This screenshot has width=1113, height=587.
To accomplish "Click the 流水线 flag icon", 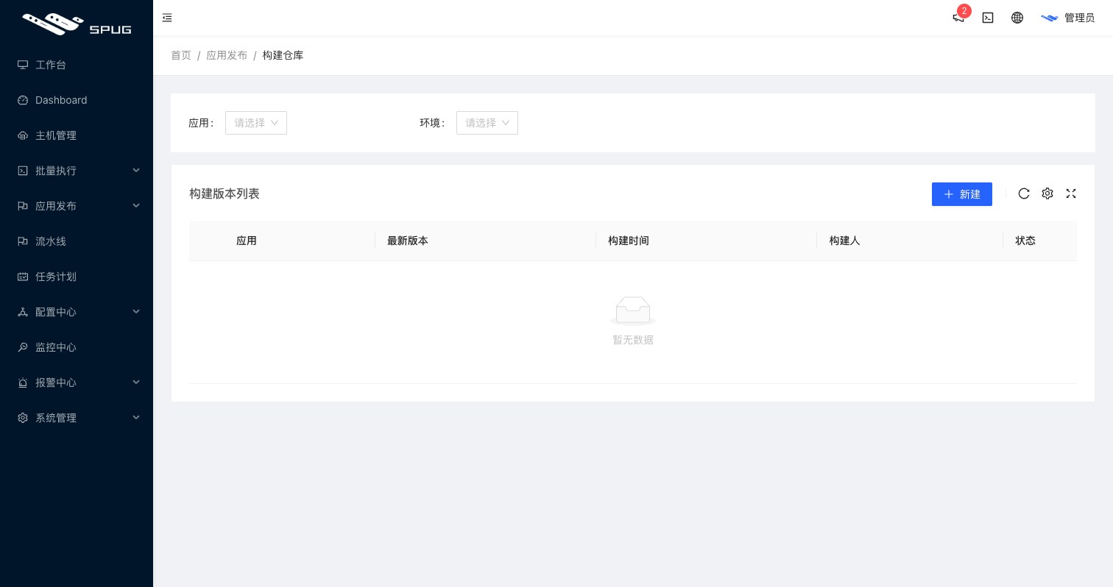I will (x=23, y=241).
